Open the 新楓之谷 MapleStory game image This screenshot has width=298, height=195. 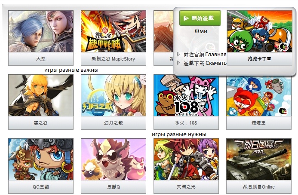pyautogui.click(x=114, y=31)
